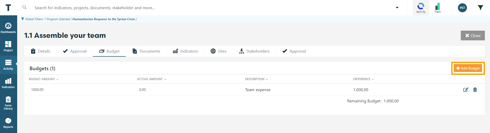The image size is (490, 133).
Task: Go to Project in the sidebar
Action: pyautogui.click(x=8, y=46)
